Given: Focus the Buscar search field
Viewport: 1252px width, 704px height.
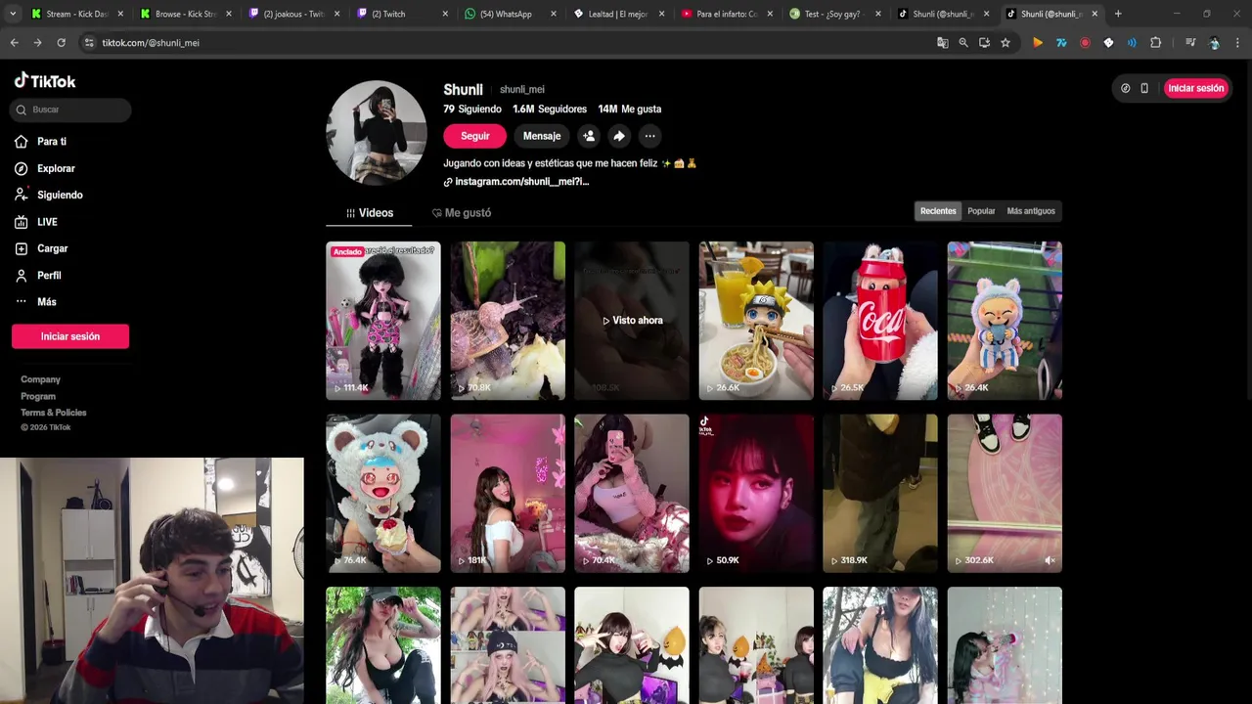Looking at the screenshot, I should (70, 110).
